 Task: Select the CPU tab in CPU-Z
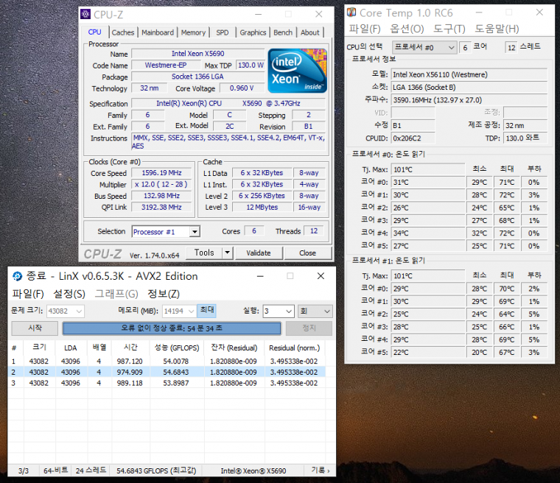(x=94, y=32)
